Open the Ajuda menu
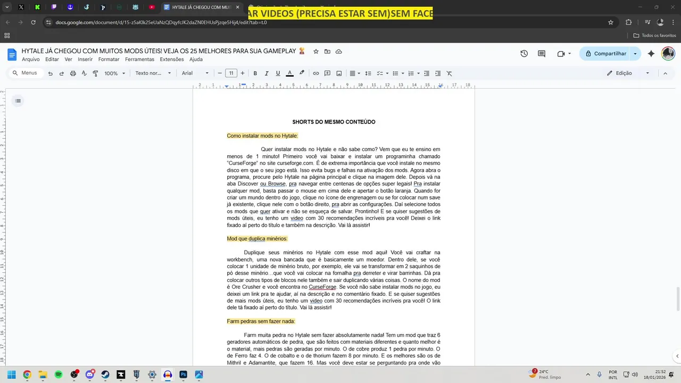681x383 pixels. point(196,60)
